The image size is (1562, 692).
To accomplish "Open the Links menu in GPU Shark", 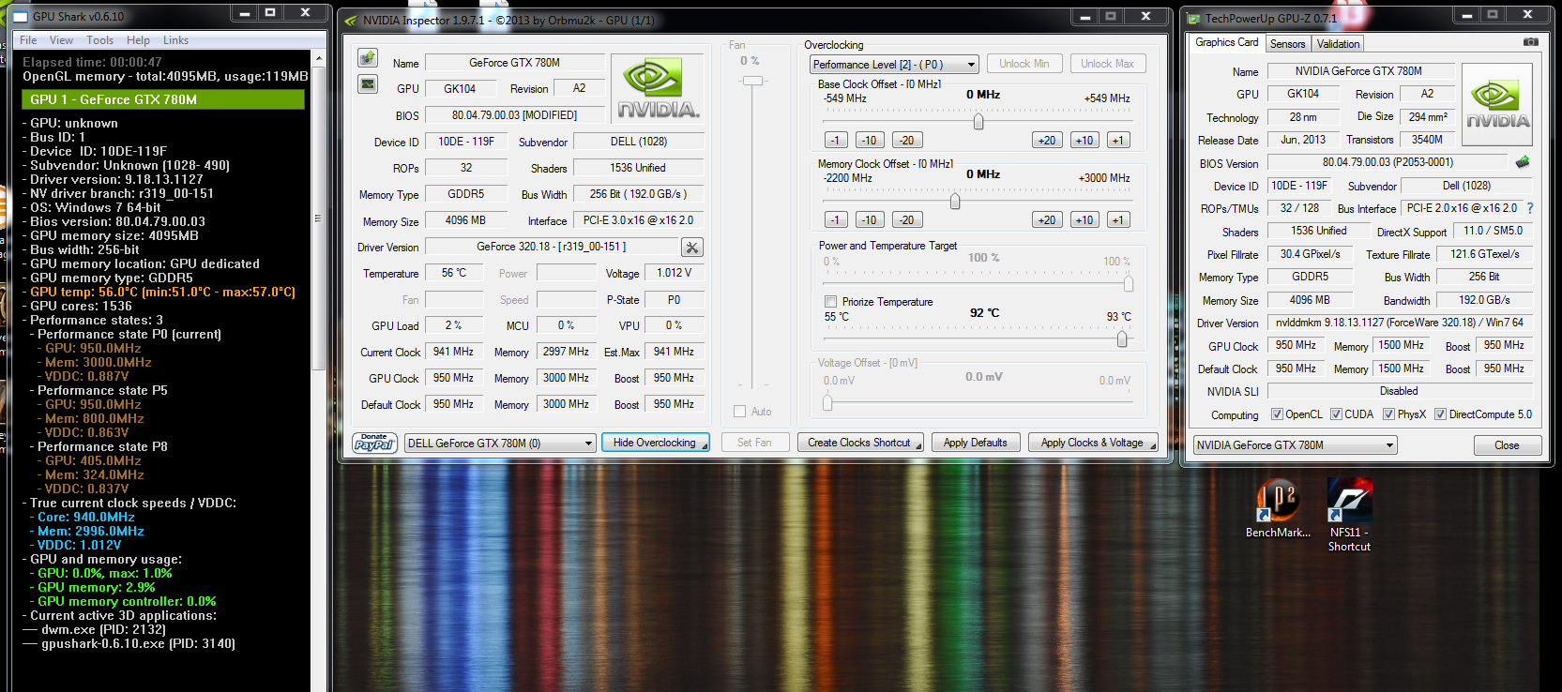I will 175,40.
